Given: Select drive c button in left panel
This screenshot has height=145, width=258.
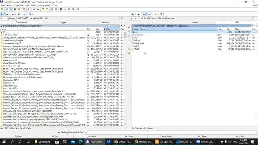Looking at the screenshot, I should [x=3, y=14].
